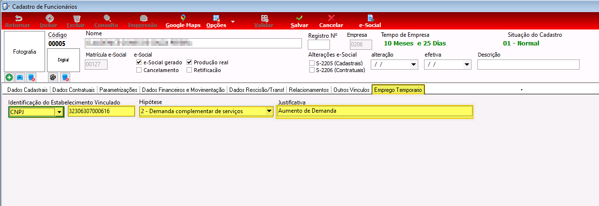Select the Emprego Temporario tab
599x206 pixels.
[x=398, y=89]
